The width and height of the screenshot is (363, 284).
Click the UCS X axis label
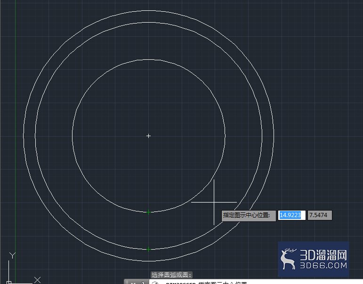[37, 280]
